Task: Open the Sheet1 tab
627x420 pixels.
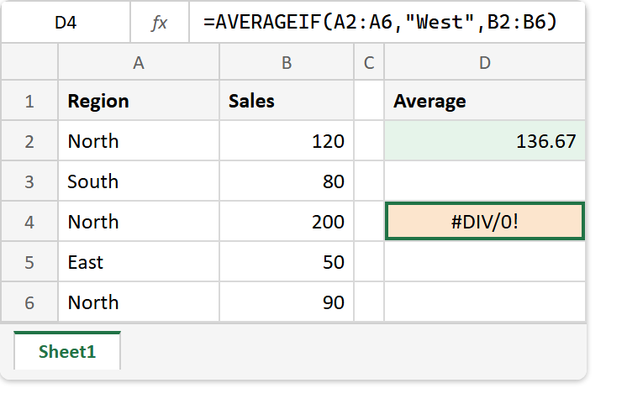Action: 67,351
